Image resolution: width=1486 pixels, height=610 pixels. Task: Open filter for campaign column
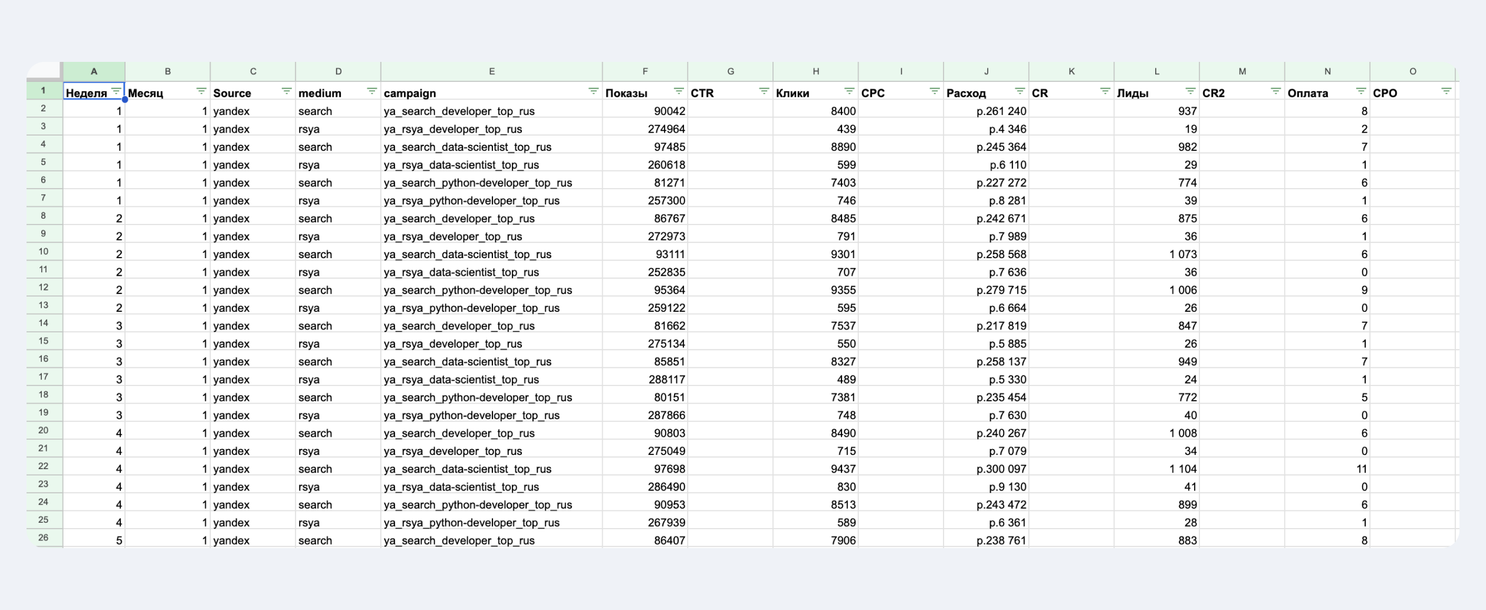pyautogui.click(x=593, y=91)
